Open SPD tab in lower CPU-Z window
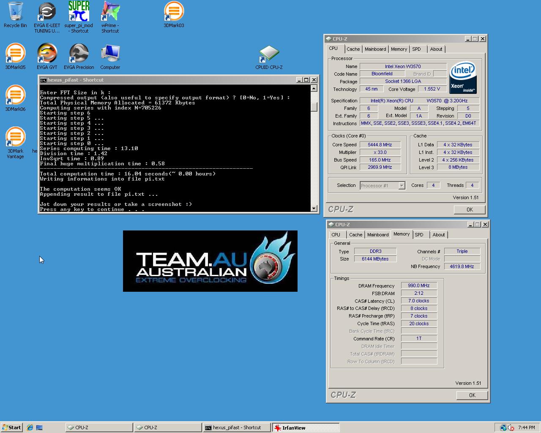This screenshot has height=433, width=541. coord(419,235)
